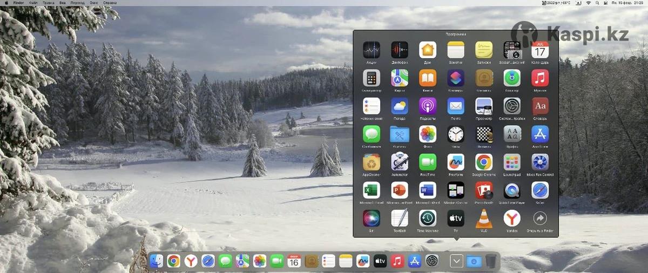The width and height of the screenshot is (648, 273).
Task: Open the Voice Memos app icon
Action: pos(400,50)
